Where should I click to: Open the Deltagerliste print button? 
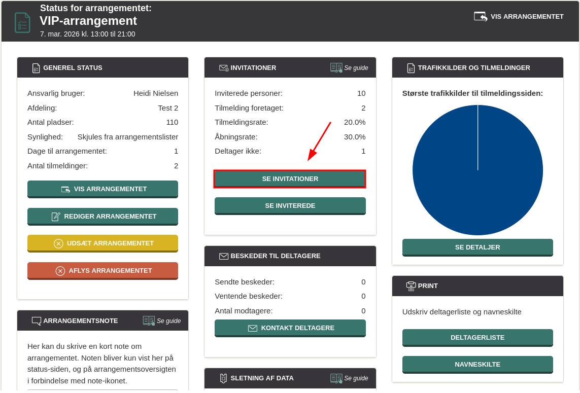point(477,338)
